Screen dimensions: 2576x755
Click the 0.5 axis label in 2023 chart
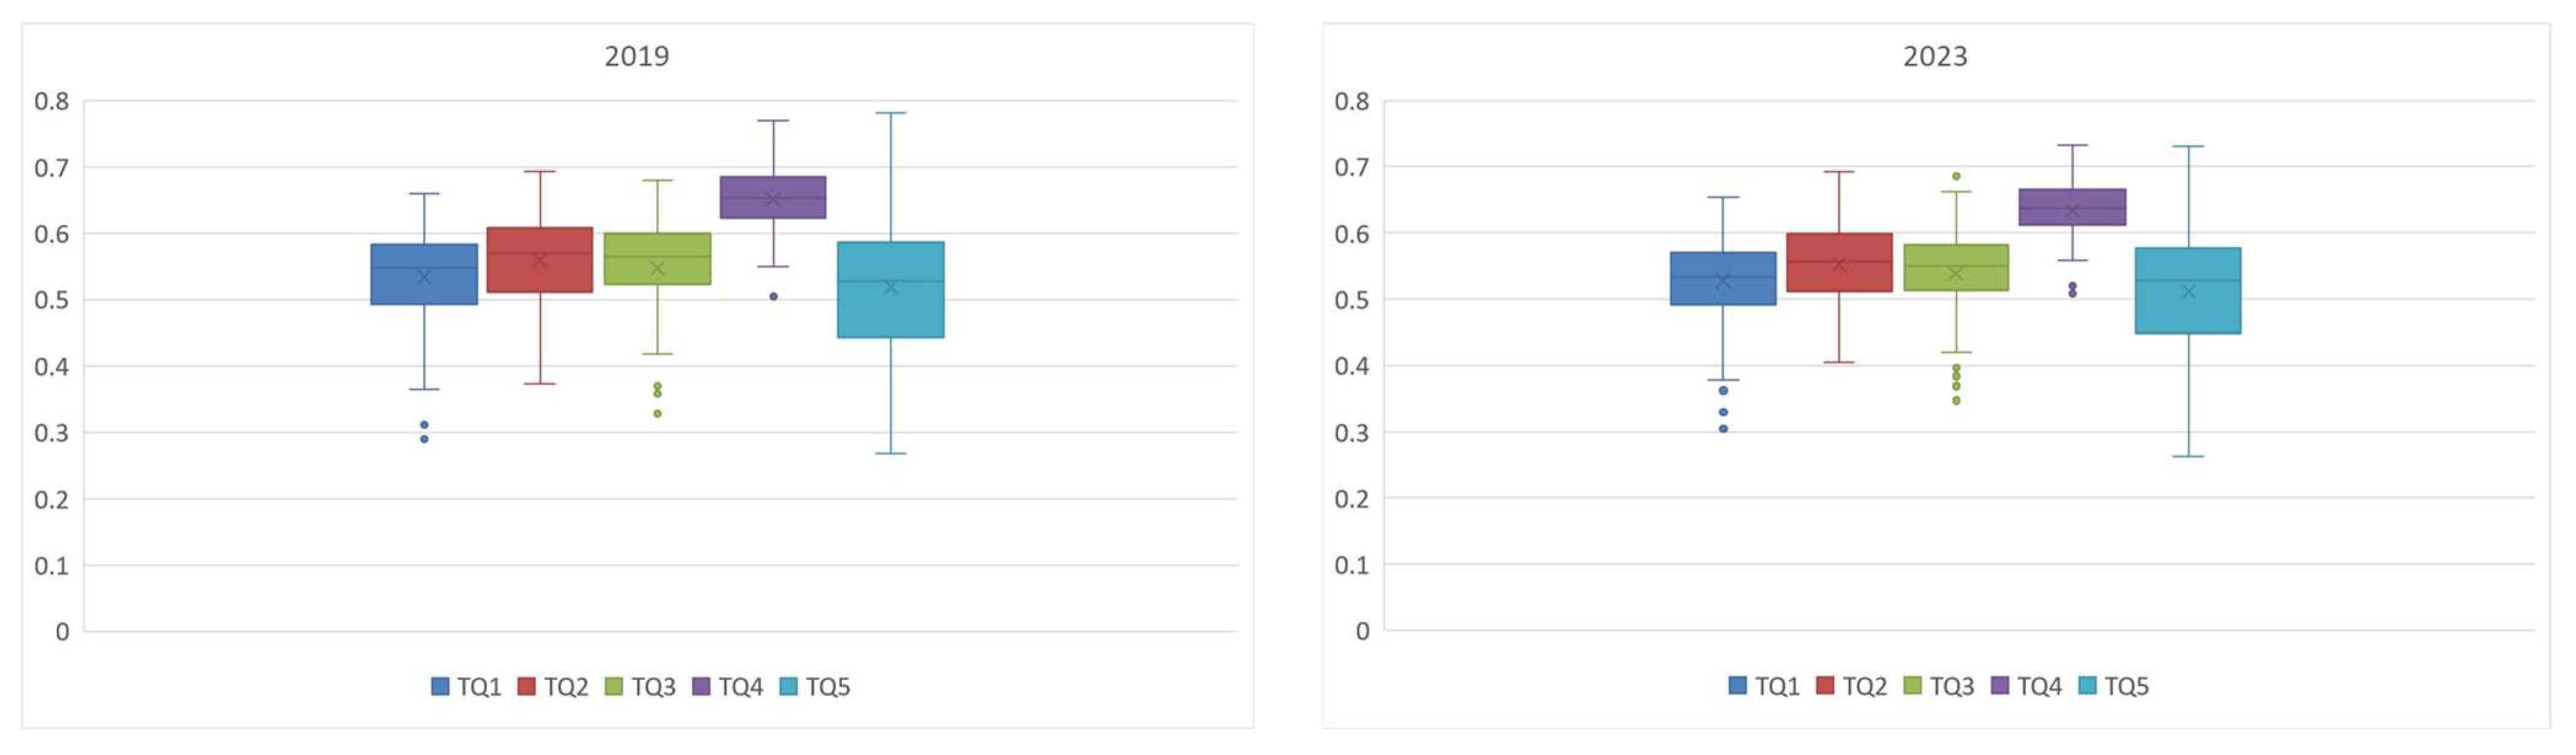click(1351, 300)
